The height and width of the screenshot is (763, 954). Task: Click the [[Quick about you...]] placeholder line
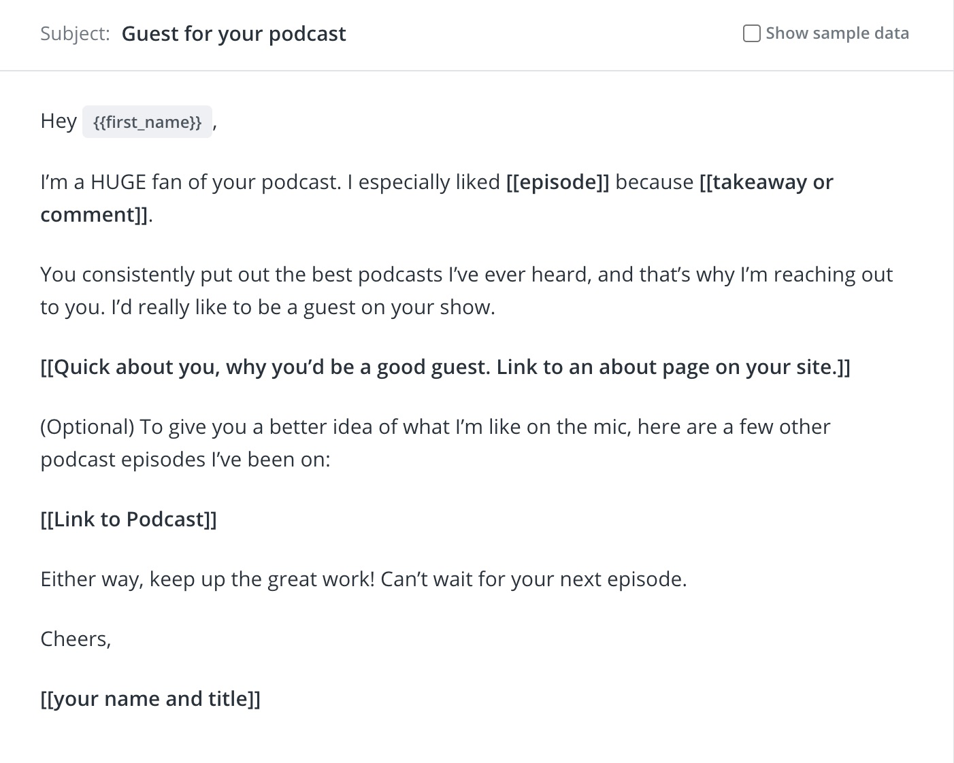(445, 367)
